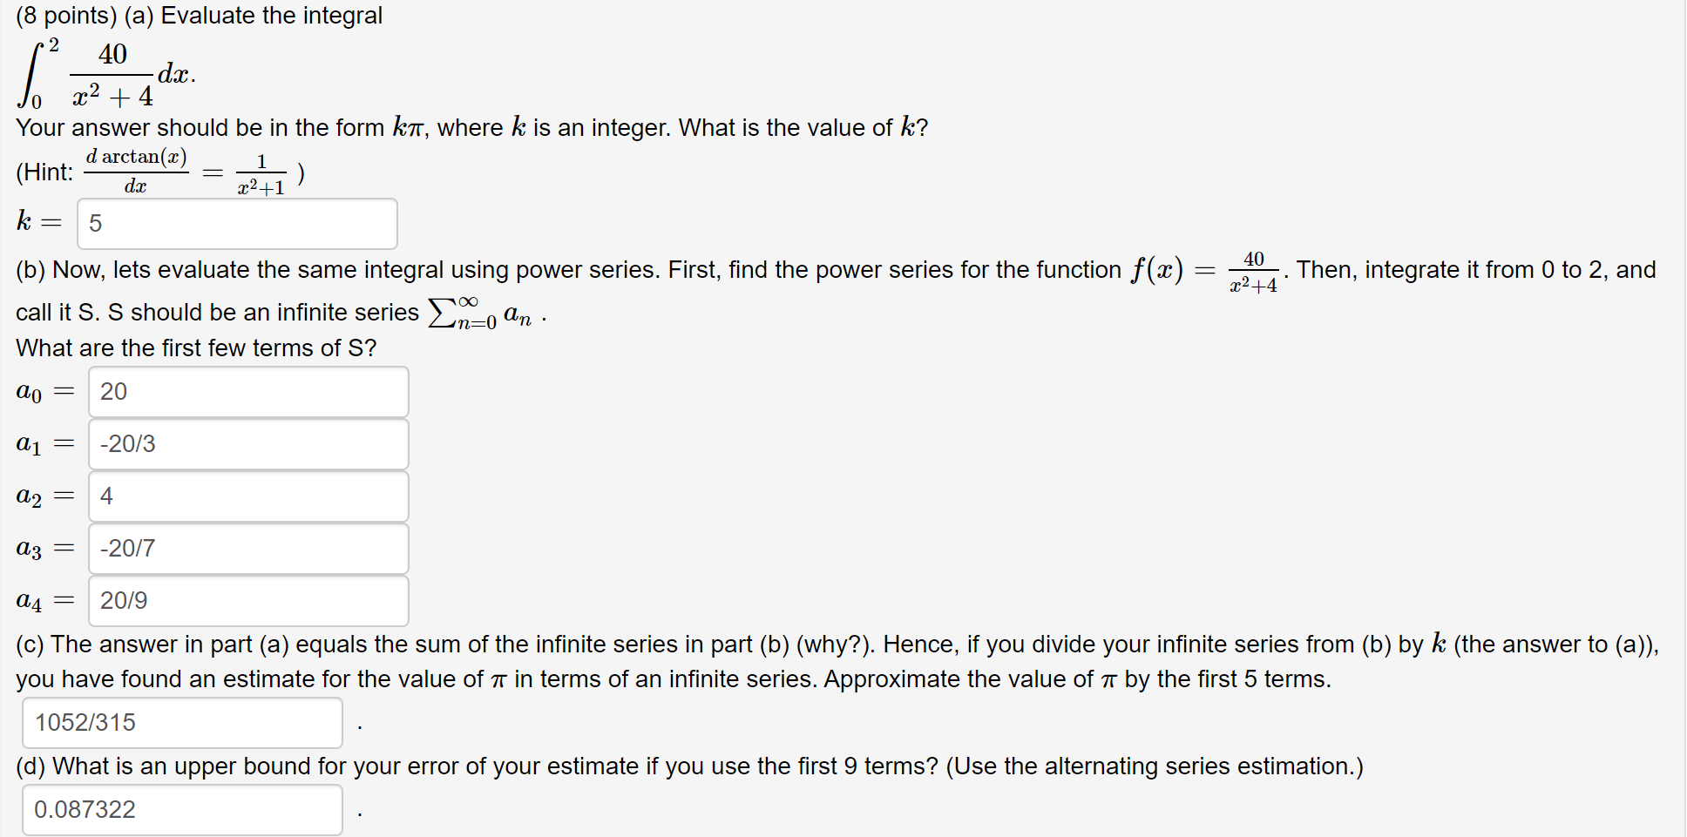Click the a2 answer box showing 4
This screenshot has height=837, width=1687.
[x=247, y=496]
